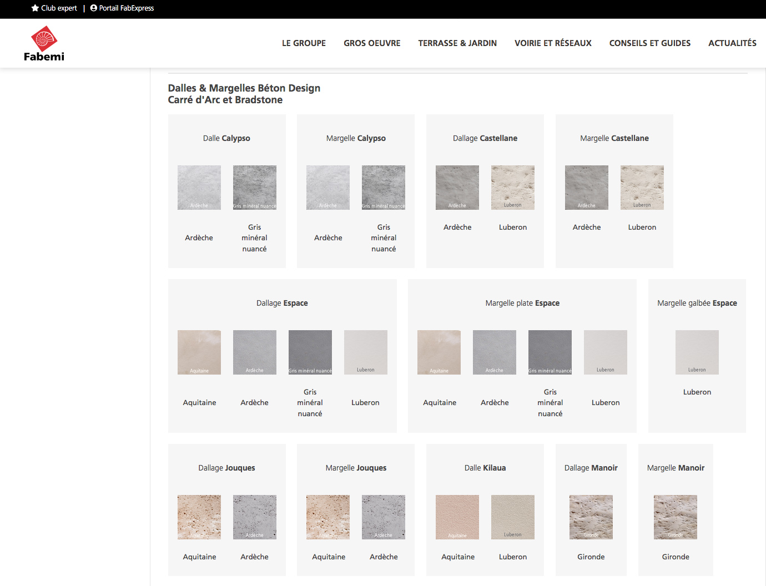Click Gironde label under Dallage Manoir
This screenshot has height=586, width=766.
[591, 557]
